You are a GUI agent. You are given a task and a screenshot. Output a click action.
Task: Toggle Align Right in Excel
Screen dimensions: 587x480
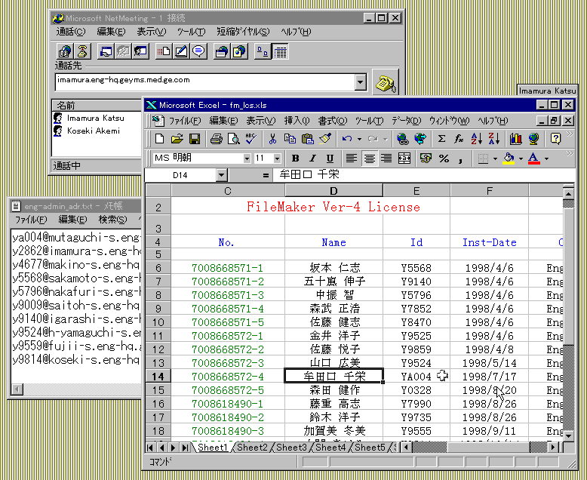point(386,158)
